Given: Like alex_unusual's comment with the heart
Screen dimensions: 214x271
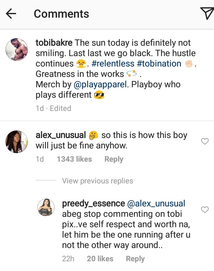Looking at the screenshot, I should (x=205, y=141).
